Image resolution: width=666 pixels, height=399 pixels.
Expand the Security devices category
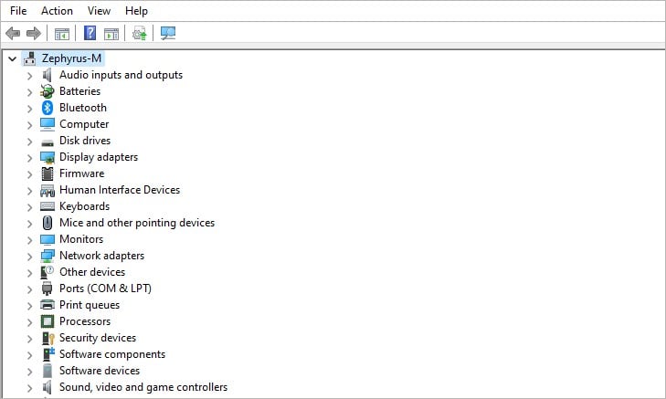click(x=29, y=339)
